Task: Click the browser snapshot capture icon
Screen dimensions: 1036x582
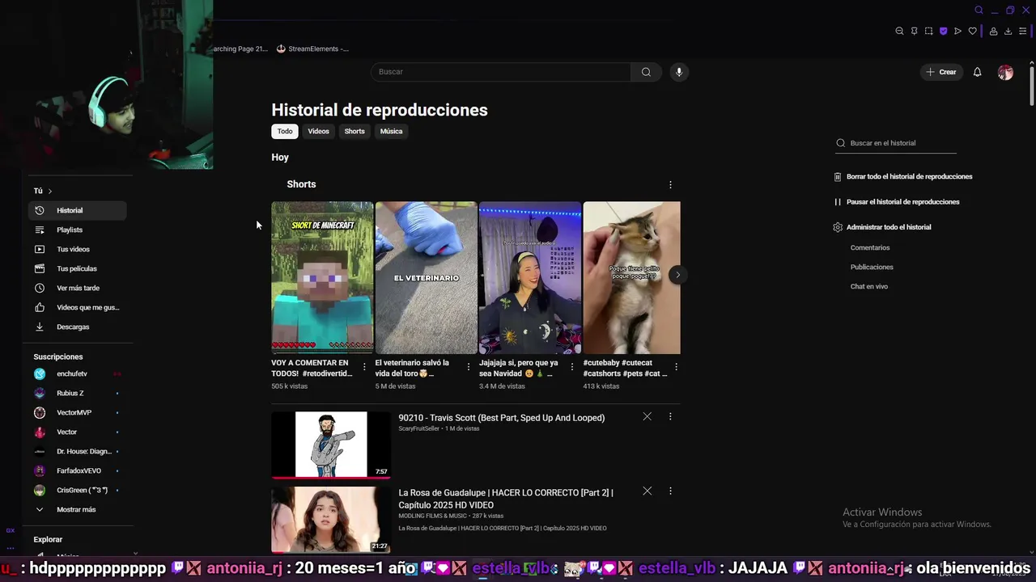Action: [928, 32]
